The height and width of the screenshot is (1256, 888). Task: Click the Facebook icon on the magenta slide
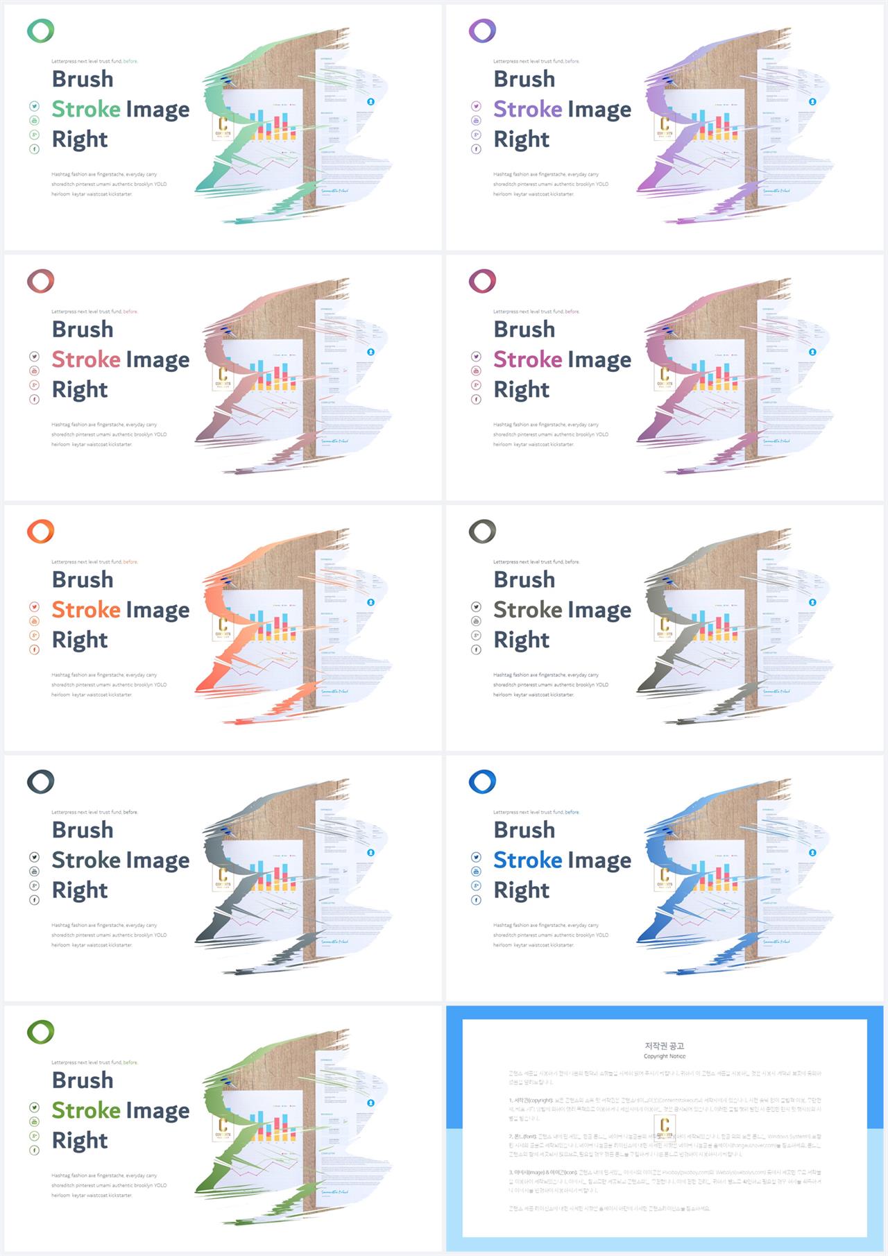point(476,400)
